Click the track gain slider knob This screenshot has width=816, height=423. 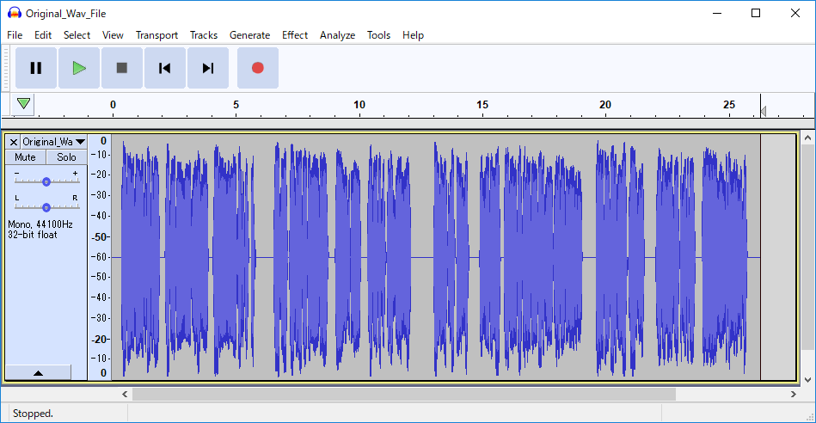46,181
